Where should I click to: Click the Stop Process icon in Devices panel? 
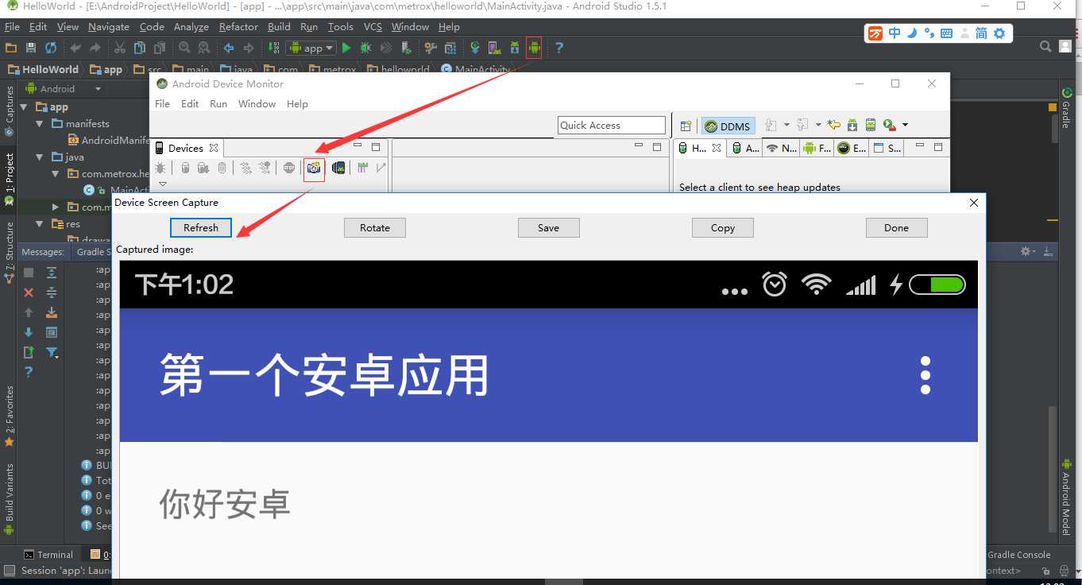click(x=289, y=168)
